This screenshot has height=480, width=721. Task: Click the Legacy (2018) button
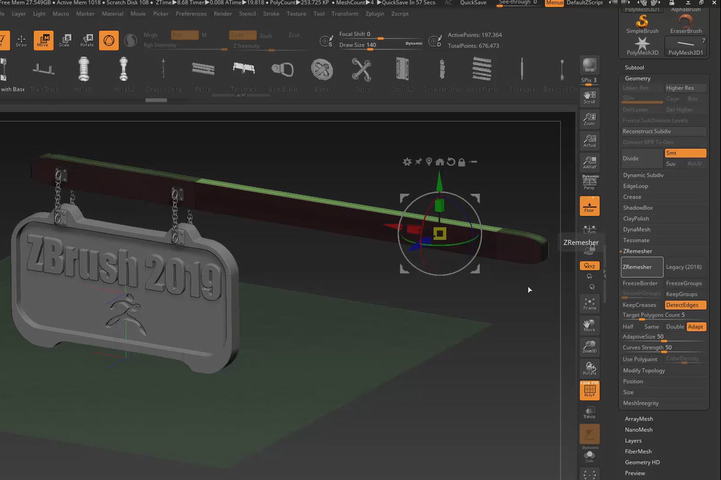(685, 267)
